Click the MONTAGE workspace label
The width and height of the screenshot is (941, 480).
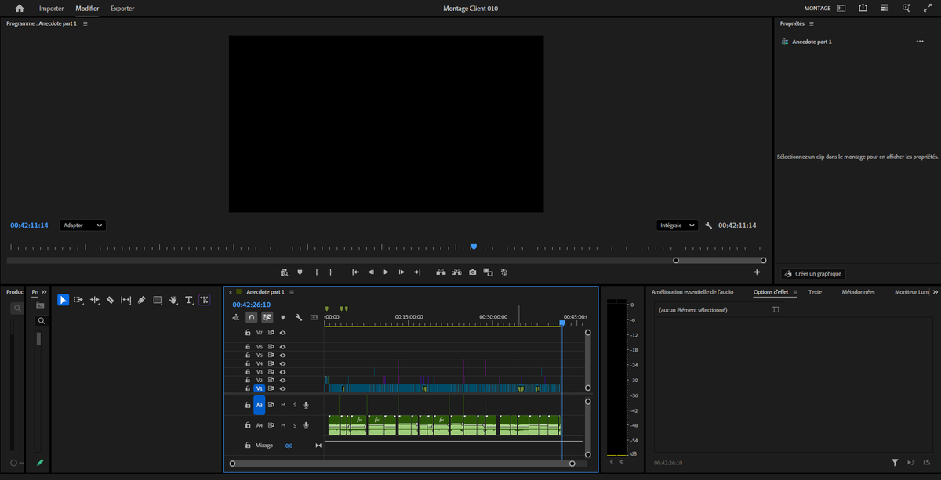pyautogui.click(x=817, y=9)
